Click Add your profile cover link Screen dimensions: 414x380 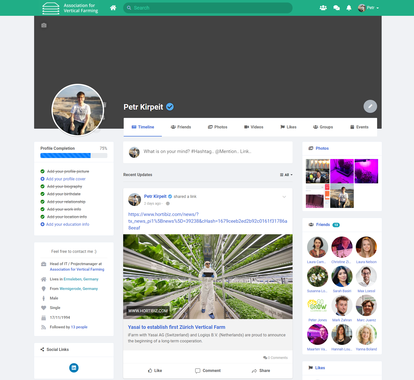[66, 179]
